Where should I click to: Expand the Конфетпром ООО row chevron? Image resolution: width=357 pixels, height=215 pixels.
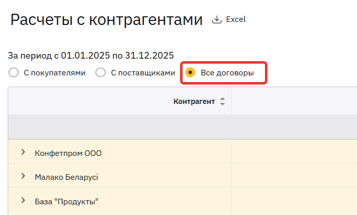coord(23,152)
